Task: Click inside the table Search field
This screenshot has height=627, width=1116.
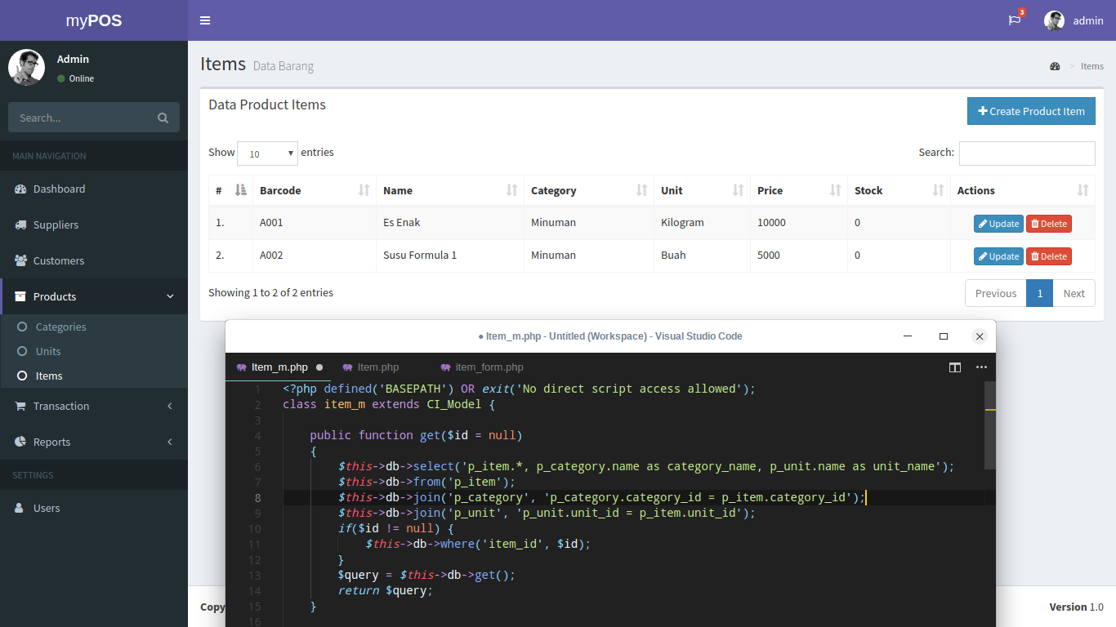Action: point(1027,153)
